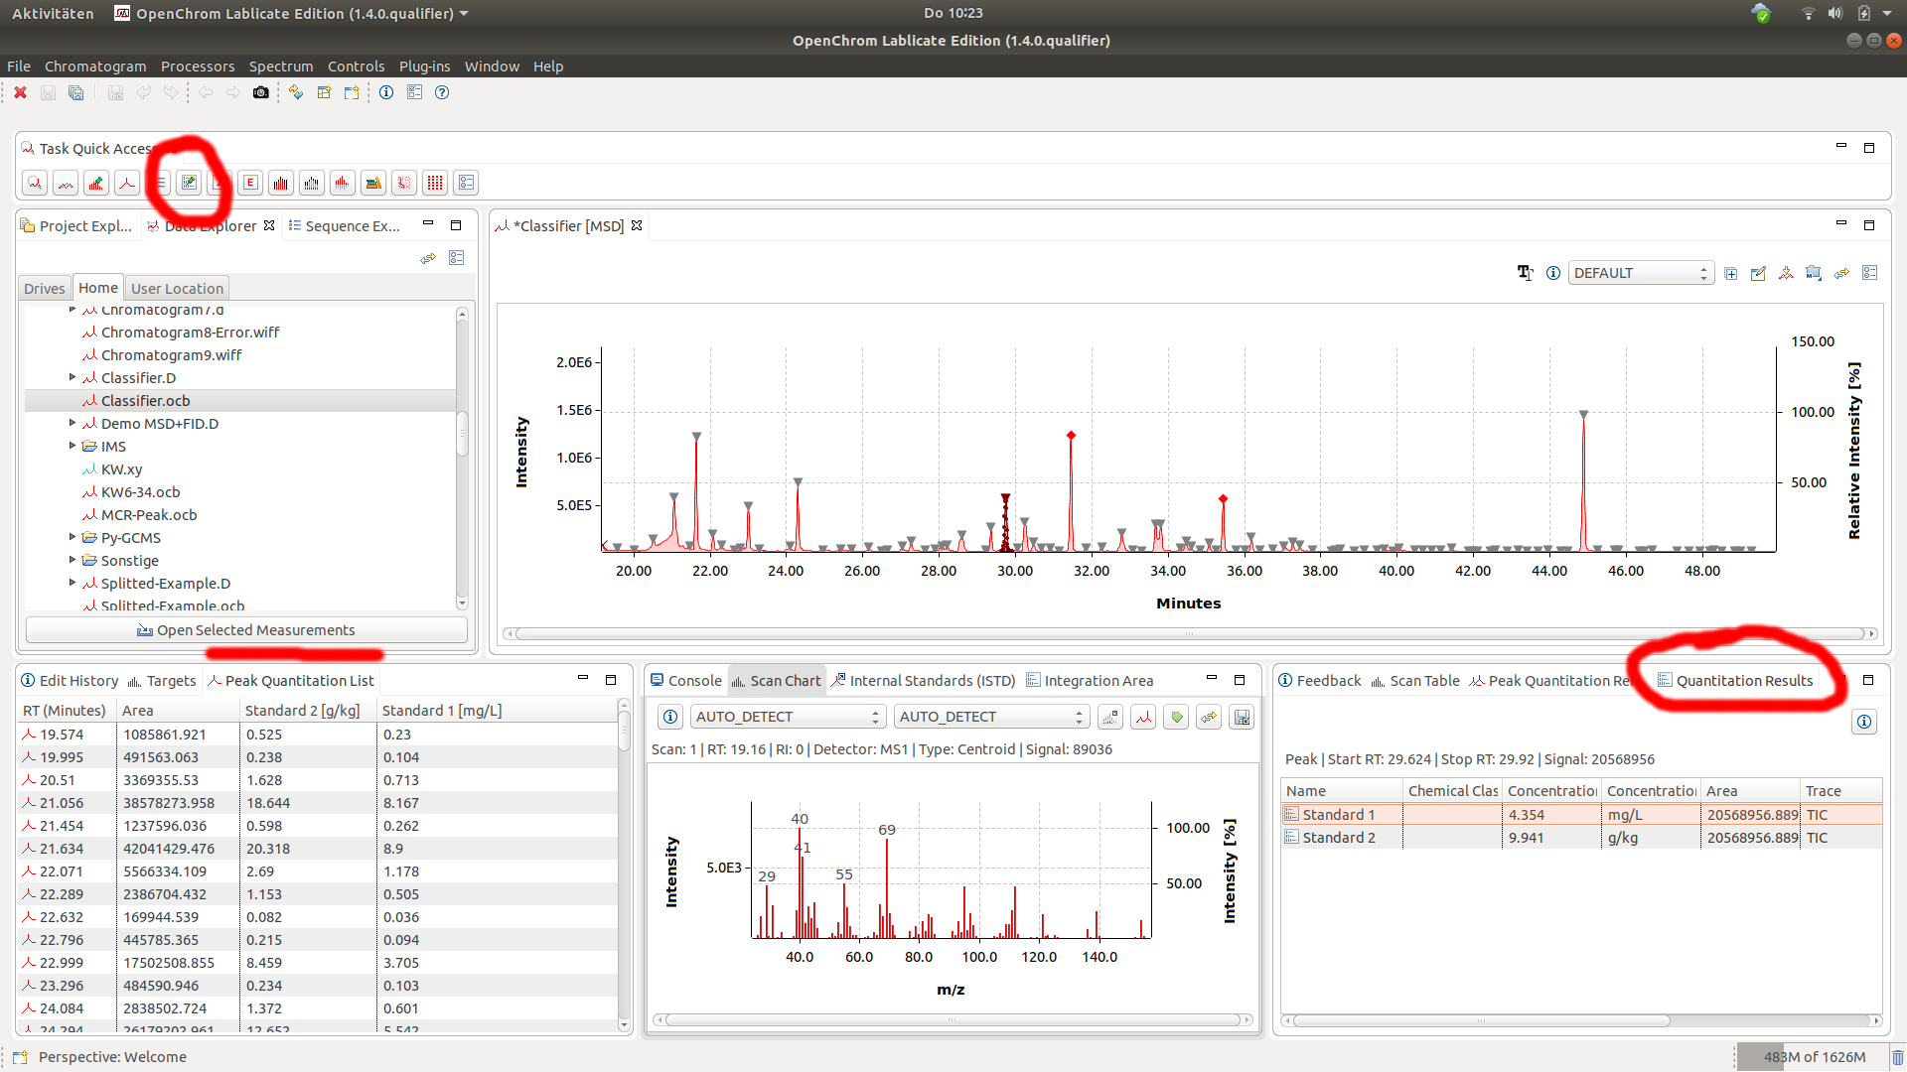Switch to the Integration Area tab
Screen dimensions: 1907x1072
point(1090,681)
